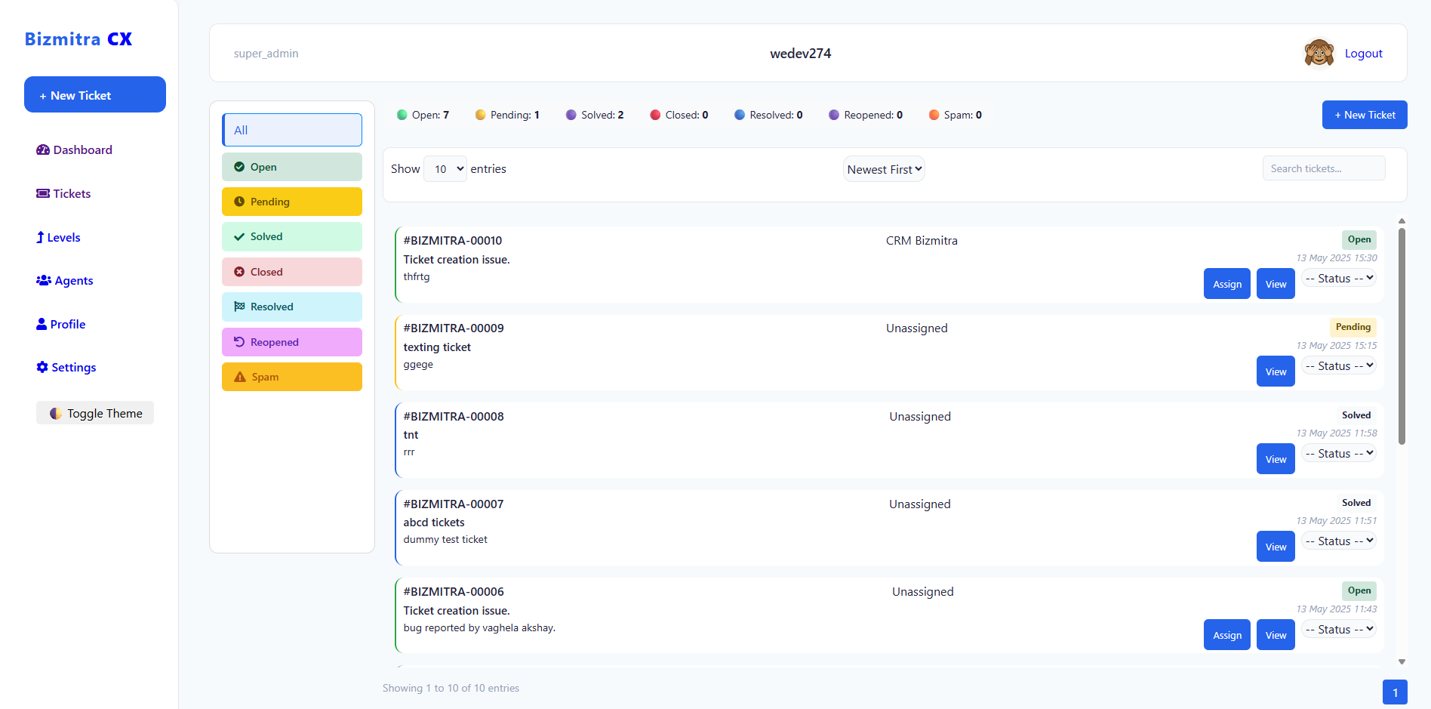1431x709 pixels.
Task: Toggle the theme with Toggle Theme button
Action: (x=95, y=413)
